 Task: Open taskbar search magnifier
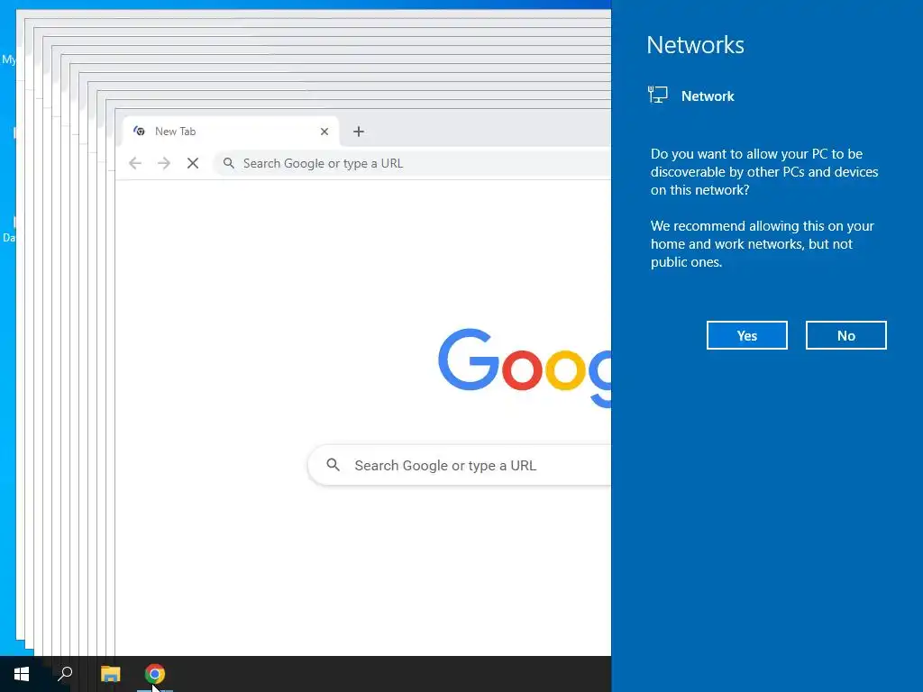(65, 674)
